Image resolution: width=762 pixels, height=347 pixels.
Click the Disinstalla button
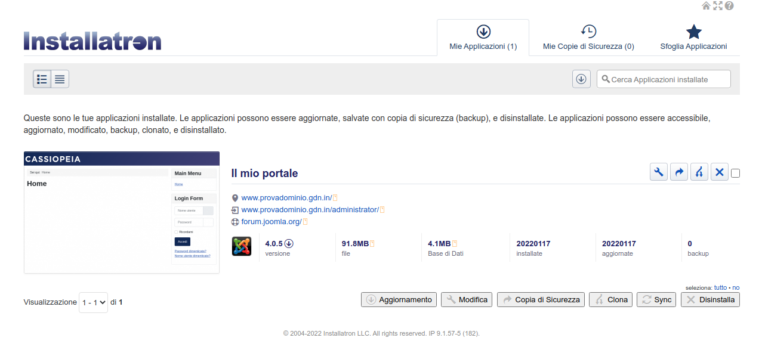pos(710,300)
